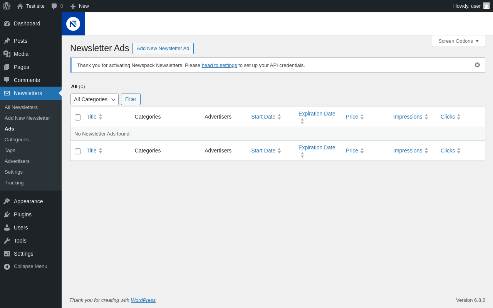Select the Ads submenu item
The height and width of the screenshot is (308, 493).
9,129
